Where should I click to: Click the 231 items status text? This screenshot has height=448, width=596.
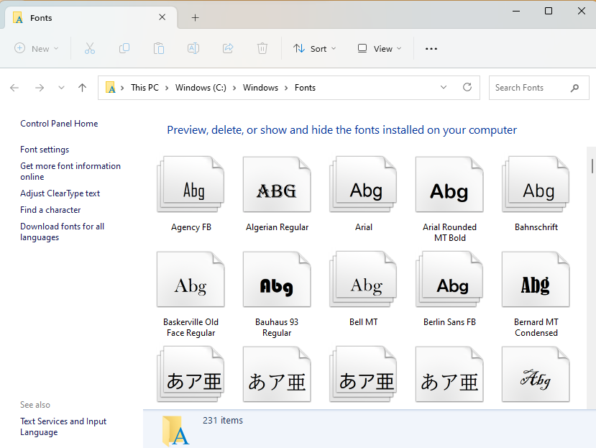222,420
